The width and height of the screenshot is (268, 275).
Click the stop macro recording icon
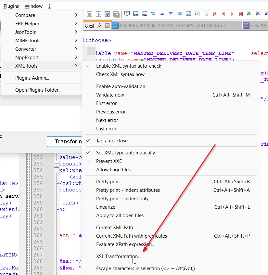click(90, 14)
